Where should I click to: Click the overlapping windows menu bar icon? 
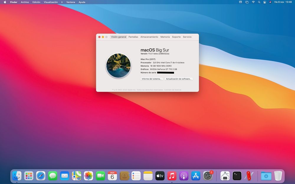[247, 2]
